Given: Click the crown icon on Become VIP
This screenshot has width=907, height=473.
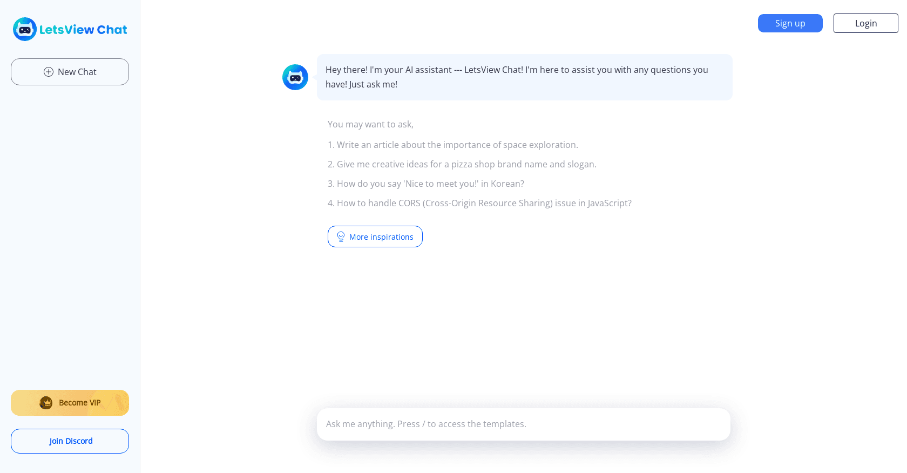Looking at the screenshot, I should [x=45, y=402].
